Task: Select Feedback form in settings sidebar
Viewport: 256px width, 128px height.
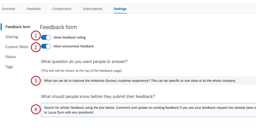Action: tap(18, 27)
